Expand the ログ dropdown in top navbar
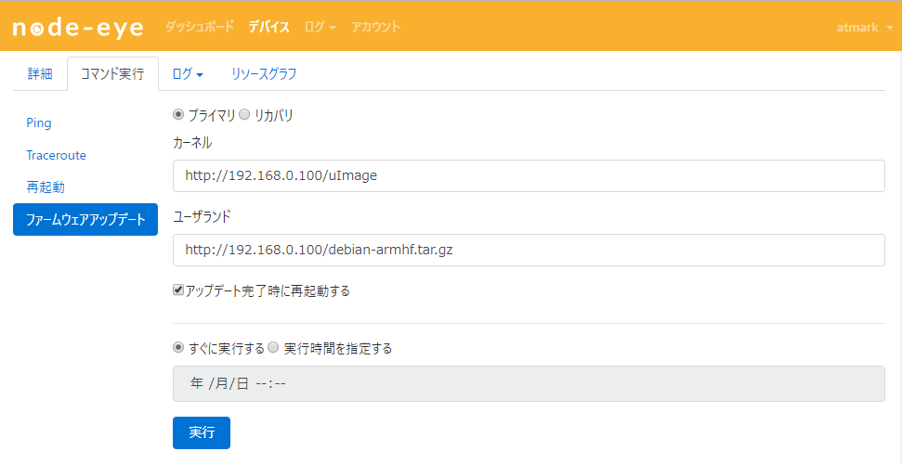 (x=320, y=27)
